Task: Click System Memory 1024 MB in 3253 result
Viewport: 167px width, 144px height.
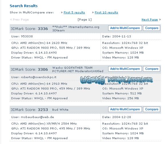Action: coord(123,133)
